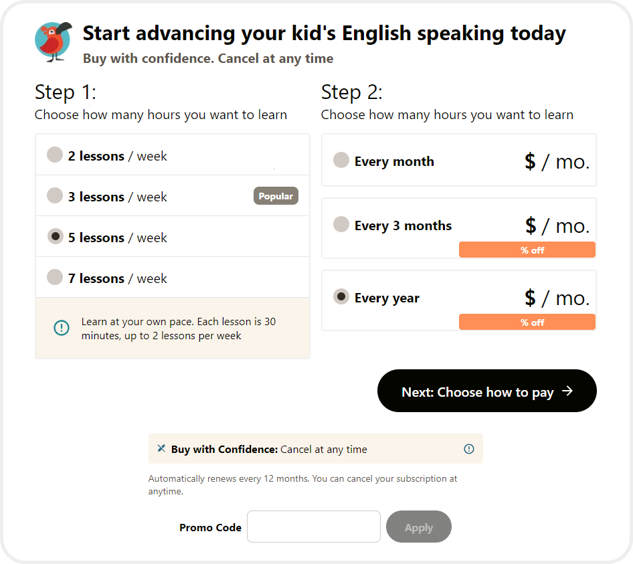Viewport: 633px width, 564px height.
Task: Click the tools icon beside Buy with Confidence
Action: click(x=161, y=449)
